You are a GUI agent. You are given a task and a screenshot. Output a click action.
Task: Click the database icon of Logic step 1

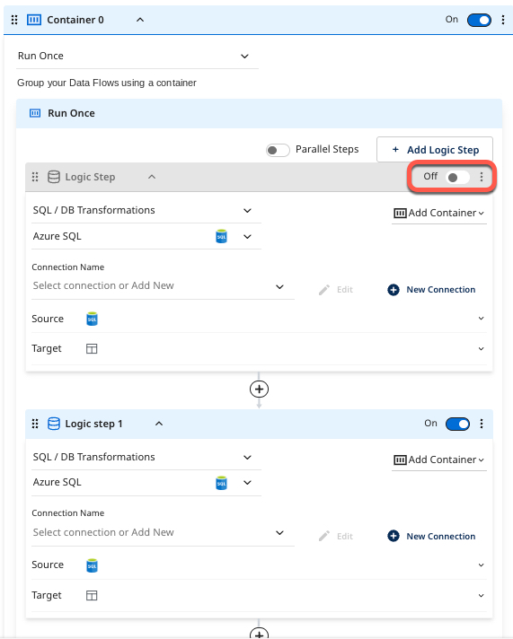click(x=54, y=424)
